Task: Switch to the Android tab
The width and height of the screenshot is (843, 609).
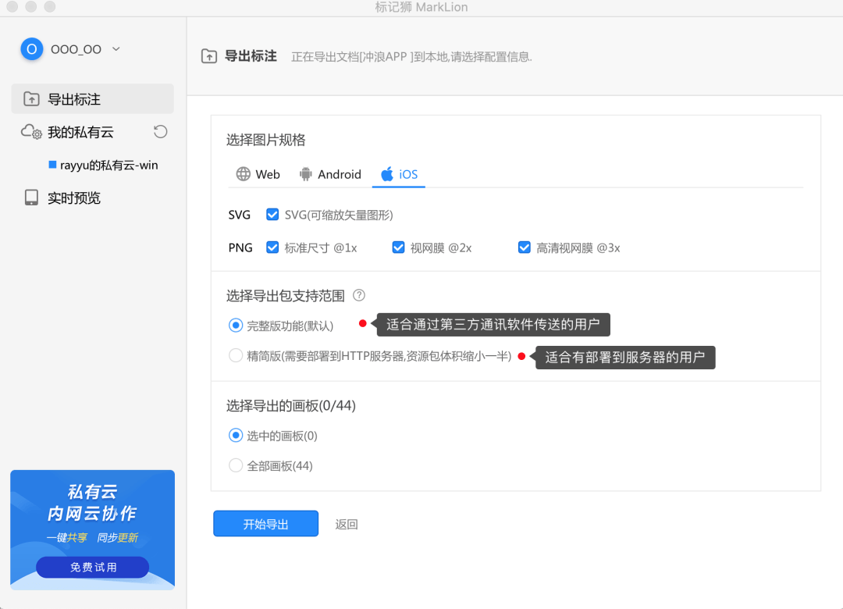Action: click(330, 174)
